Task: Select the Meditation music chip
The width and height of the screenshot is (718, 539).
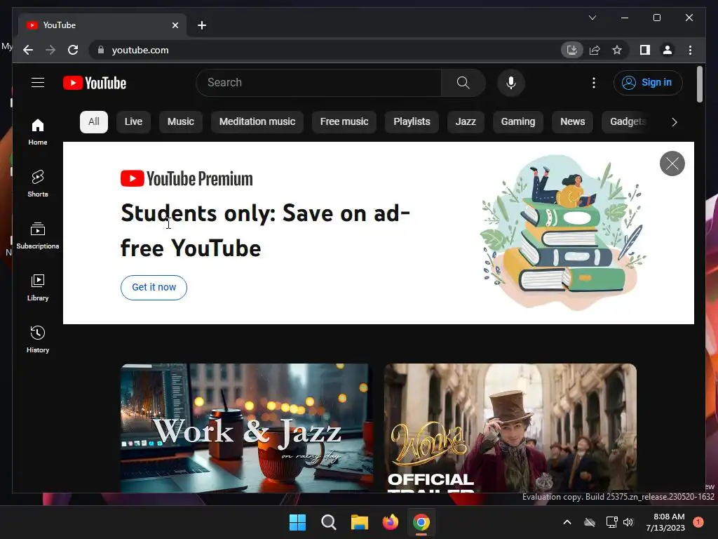Action: click(x=257, y=122)
